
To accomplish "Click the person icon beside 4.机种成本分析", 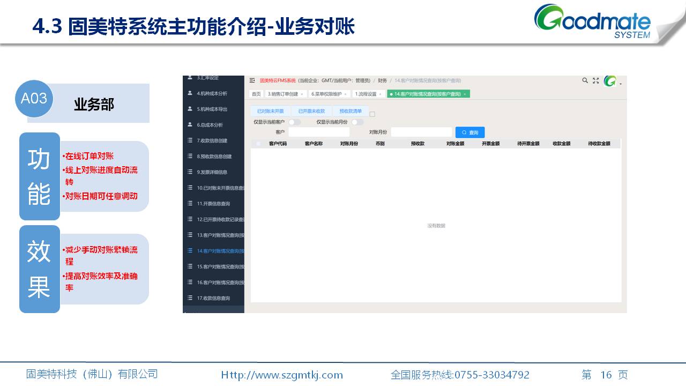I will pos(190,93).
